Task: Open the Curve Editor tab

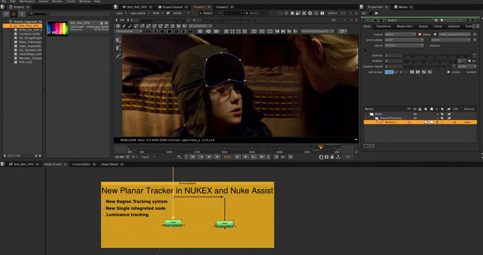Action: tap(81, 164)
